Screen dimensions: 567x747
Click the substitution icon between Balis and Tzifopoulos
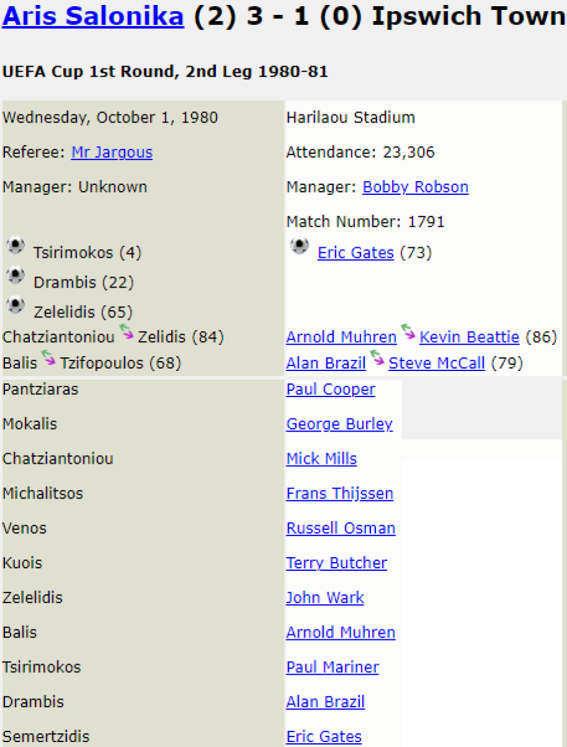coord(49,358)
